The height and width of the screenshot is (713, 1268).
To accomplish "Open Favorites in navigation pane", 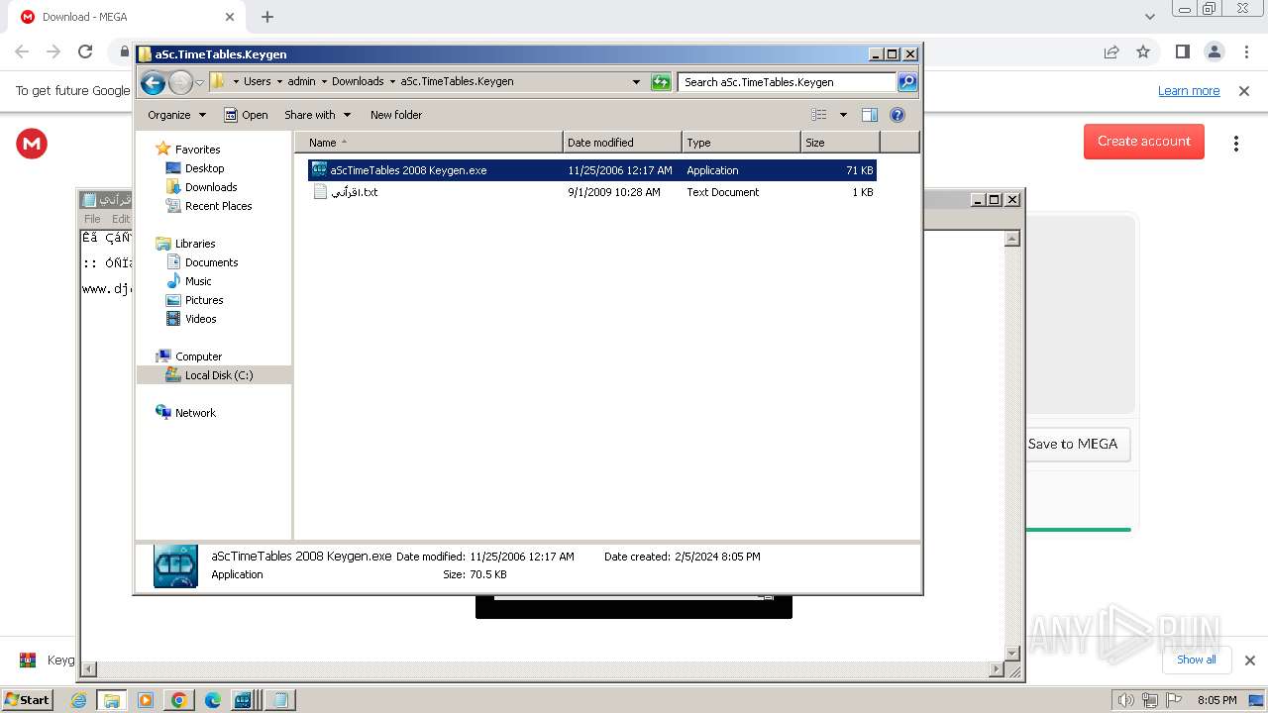I will click(x=197, y=150).
